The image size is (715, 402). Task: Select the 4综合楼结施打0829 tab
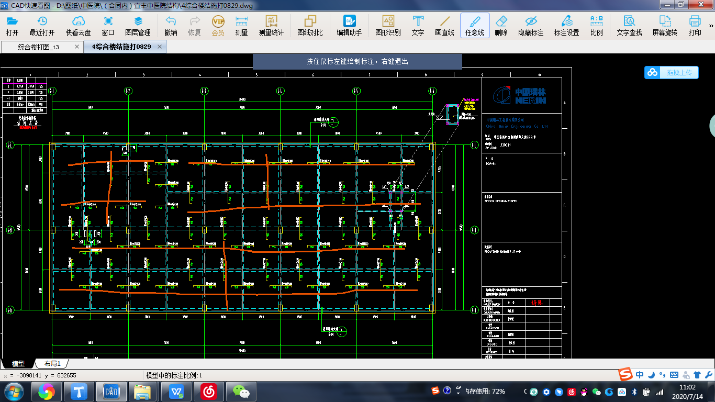pos(121,47)
